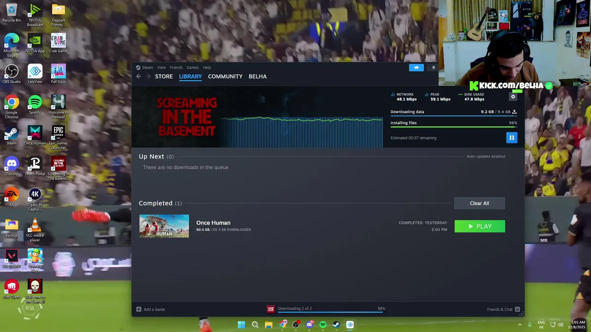
Task: Switch to the STORE tab
Action: coord(164,77)
